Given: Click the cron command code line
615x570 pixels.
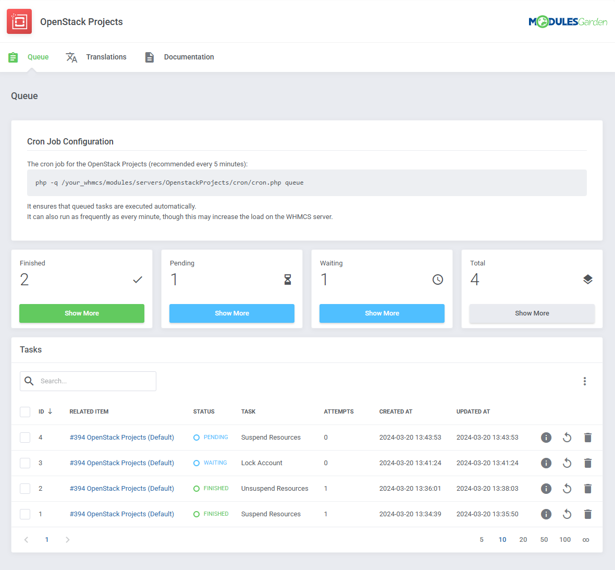Looking at the screenshot, I should click(306, 183).
